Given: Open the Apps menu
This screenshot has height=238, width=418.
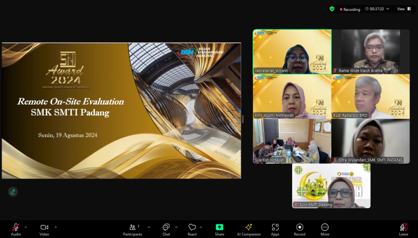Looking at the screenshot, I should point(275,229).
